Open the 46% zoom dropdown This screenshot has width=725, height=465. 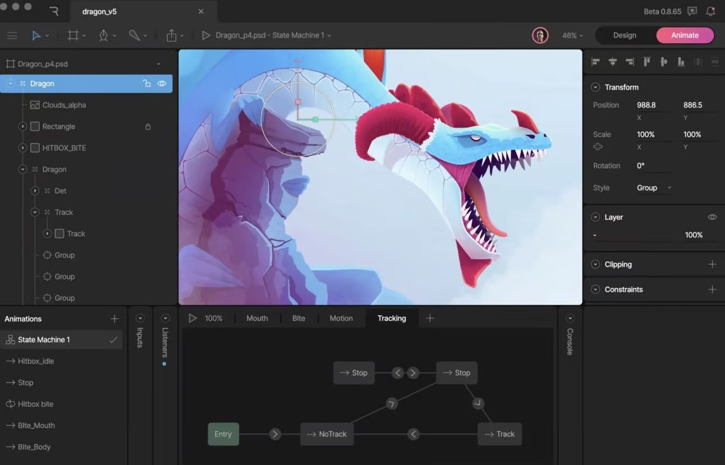[x=573, y=35]
